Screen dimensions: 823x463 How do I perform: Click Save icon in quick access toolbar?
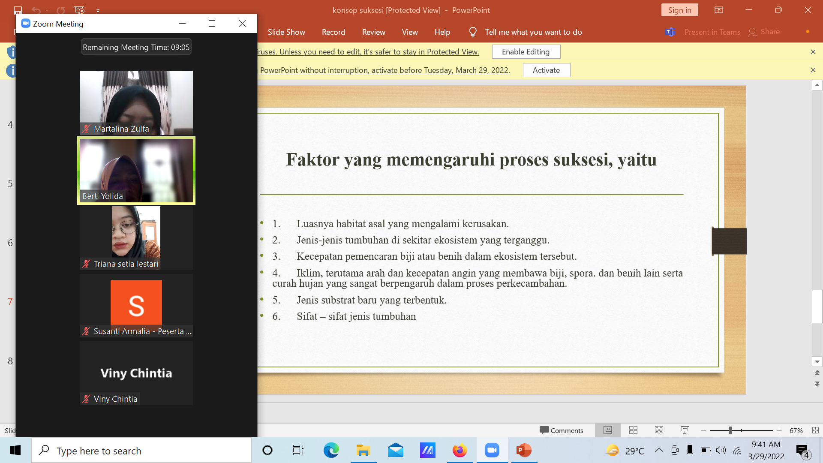click(18, 10)
